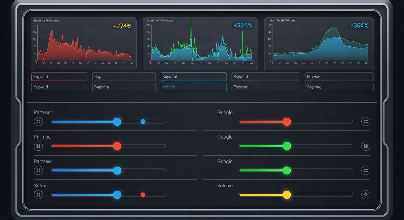Image resolution: width=404 pixels, height=220 pixels.
Task: Click the small red dot on the Sobrig slider
Action: point(143,195)
